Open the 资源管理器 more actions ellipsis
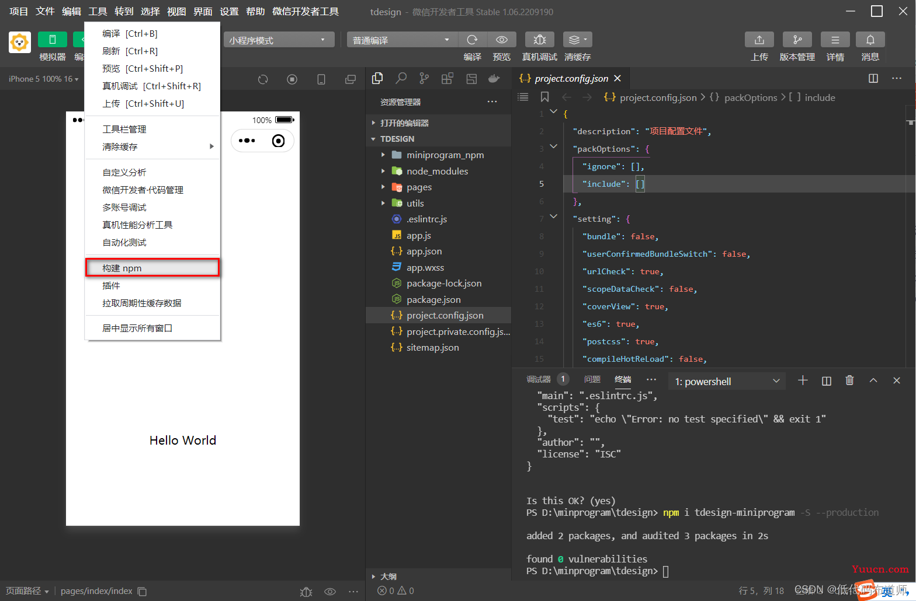The height and width of the screenshot is (601, 916). click(x=492, y=102)
